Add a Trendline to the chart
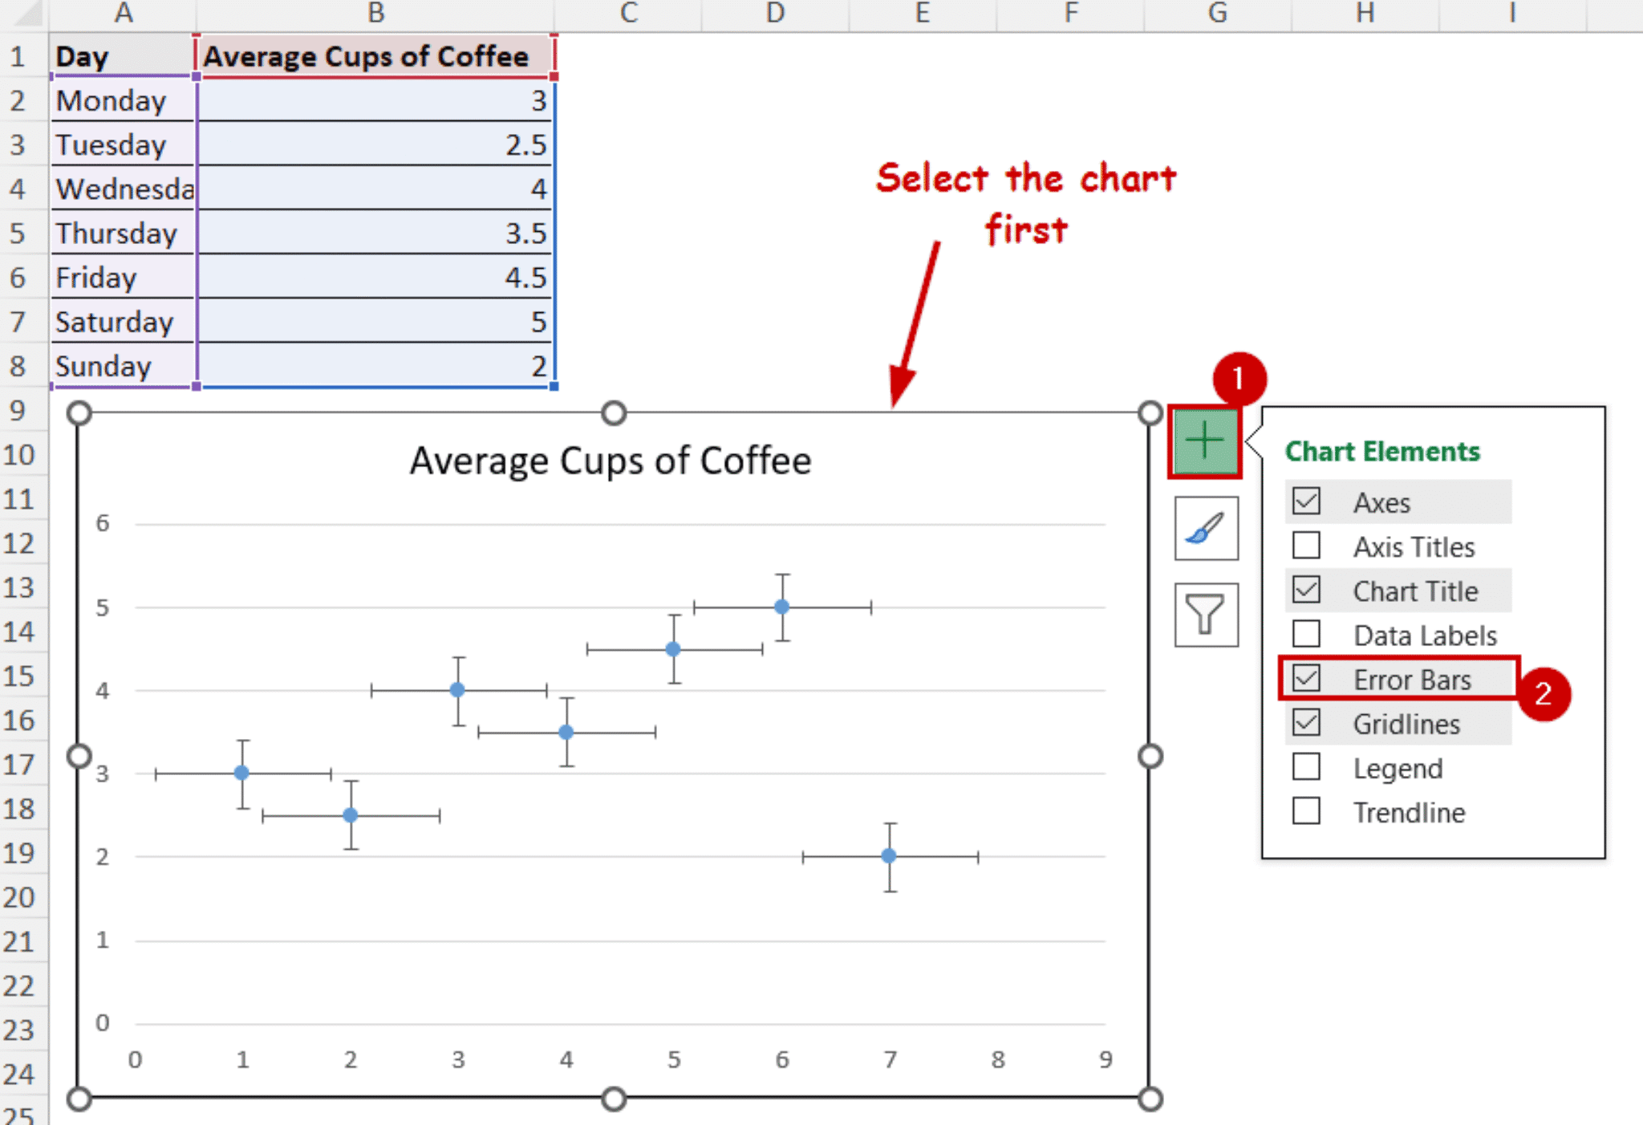The height and width of the screenshot is (1125, 1643). (1306, 812)
